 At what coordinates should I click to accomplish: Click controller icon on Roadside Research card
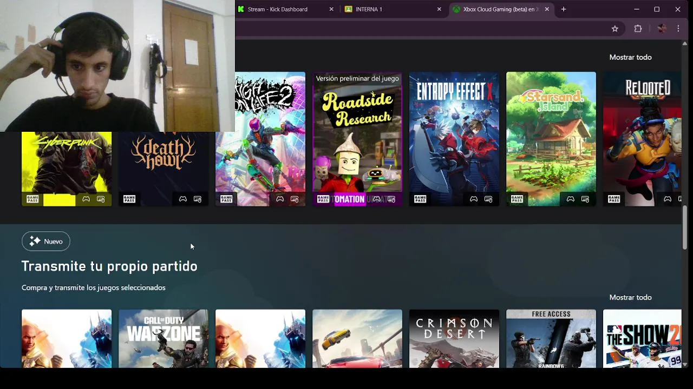pos(377,199)
